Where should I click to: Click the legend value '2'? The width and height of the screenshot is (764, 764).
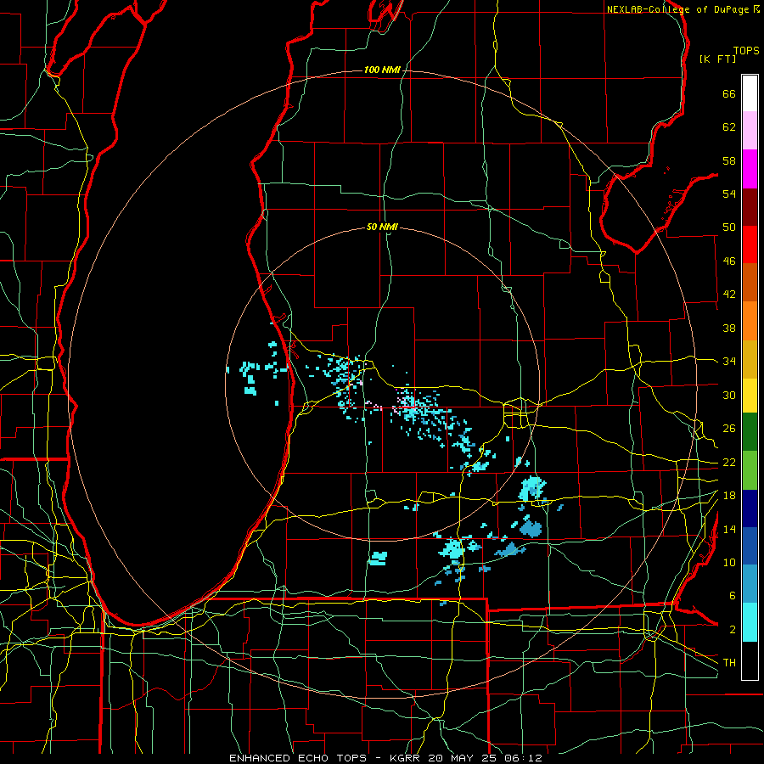[x=732, y=630]
